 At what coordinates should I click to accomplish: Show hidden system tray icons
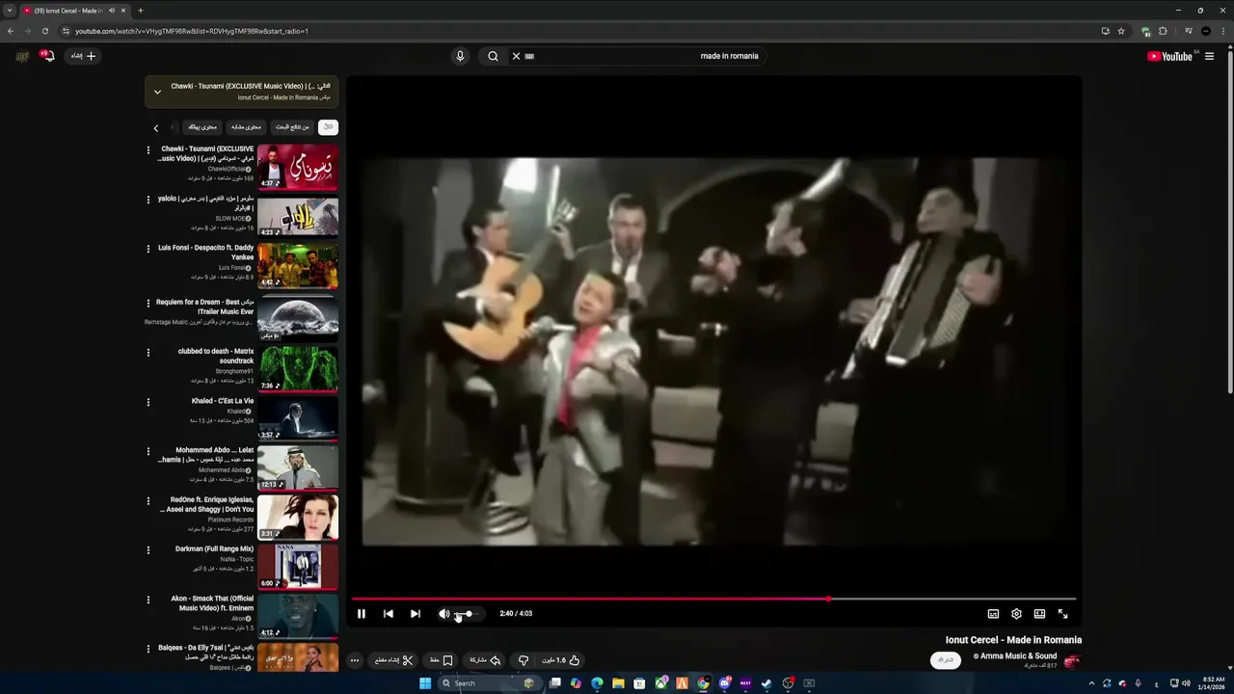click(x=1091, y=683)
